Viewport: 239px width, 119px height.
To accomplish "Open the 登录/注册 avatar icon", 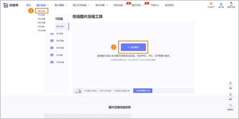I will coord(231,4).
